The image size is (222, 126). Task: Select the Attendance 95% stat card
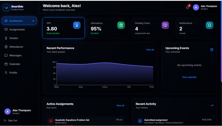(108, 28)
